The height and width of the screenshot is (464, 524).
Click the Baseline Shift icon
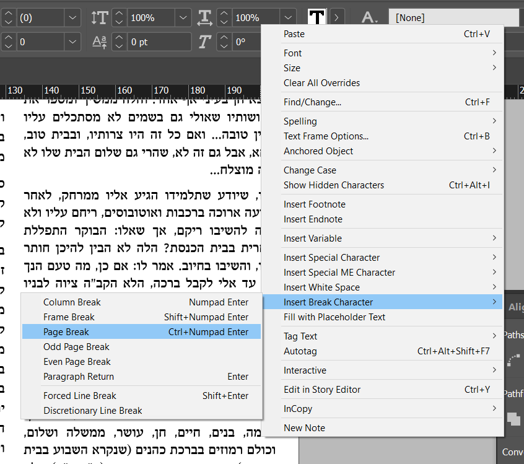pyautogui.click(x=100, y=42)
